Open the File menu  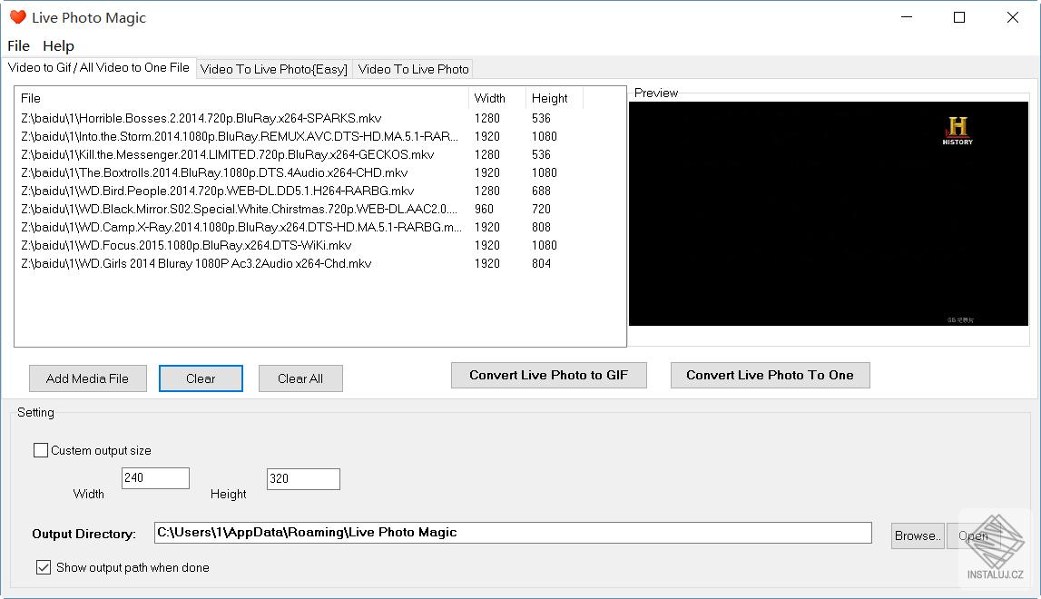(18, 45)
